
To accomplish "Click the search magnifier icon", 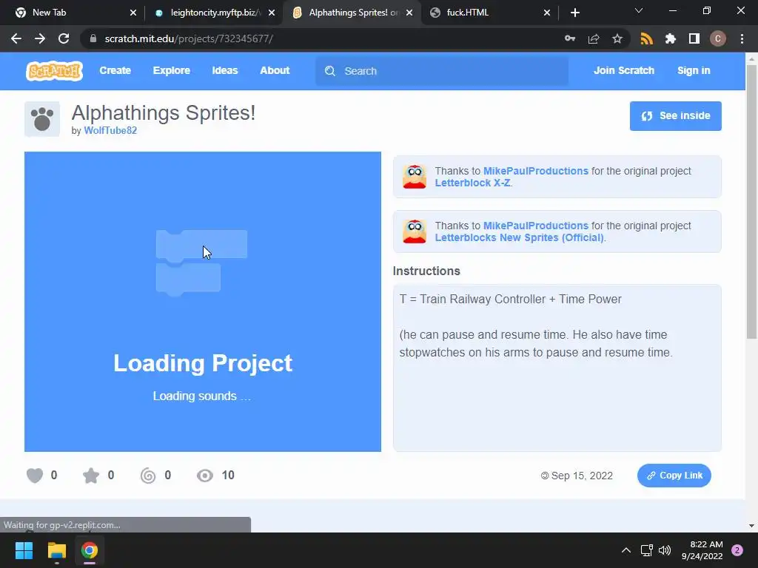I will pos(330,71).
